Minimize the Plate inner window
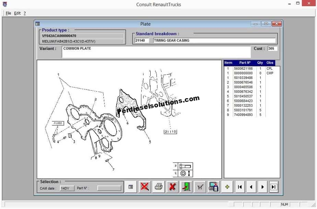 coord(255,24)
